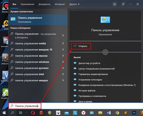Viewport: 143px width, 116px height.
Task: Open the AIMP desktop shortcut
Action: click(6, 25)
